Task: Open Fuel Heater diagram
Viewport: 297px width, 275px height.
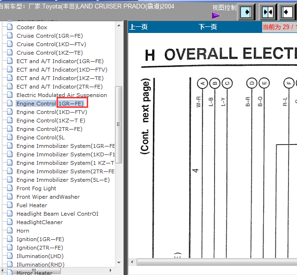Action: click(32, 205)
